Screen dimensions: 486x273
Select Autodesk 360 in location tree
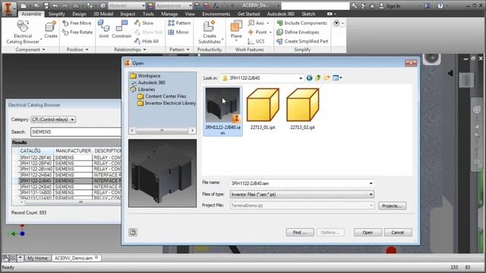147,83
